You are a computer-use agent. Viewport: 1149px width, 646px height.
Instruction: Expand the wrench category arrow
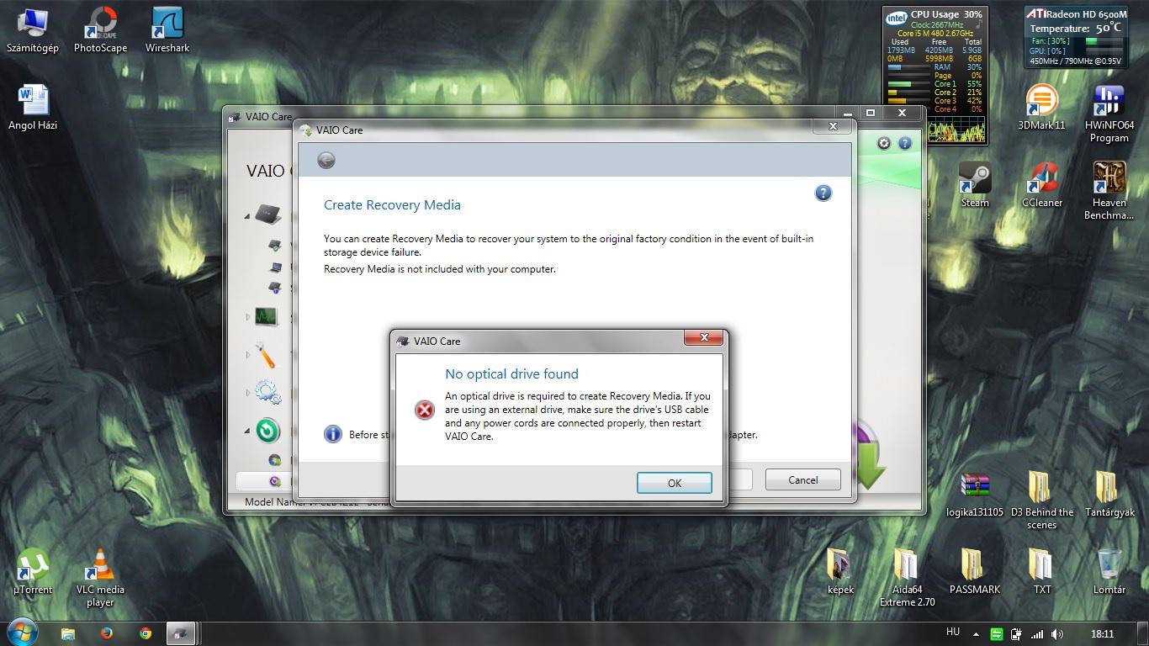(x=248, y=355)
